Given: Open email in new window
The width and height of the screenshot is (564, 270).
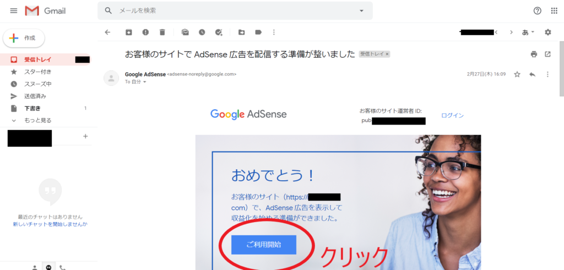Looking at the screenshot, I should coord(548,55).
